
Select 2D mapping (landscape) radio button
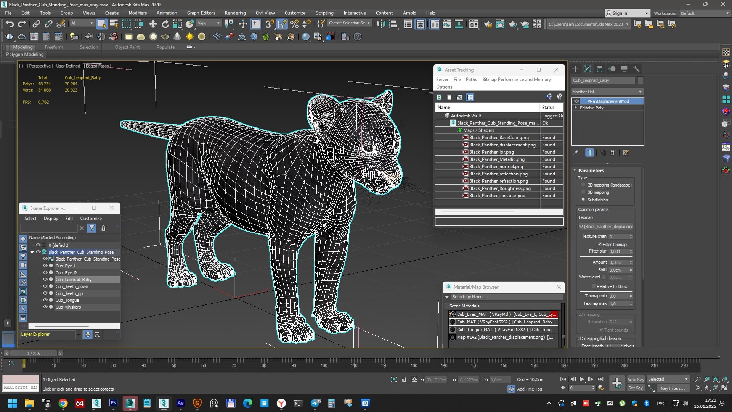583,185
